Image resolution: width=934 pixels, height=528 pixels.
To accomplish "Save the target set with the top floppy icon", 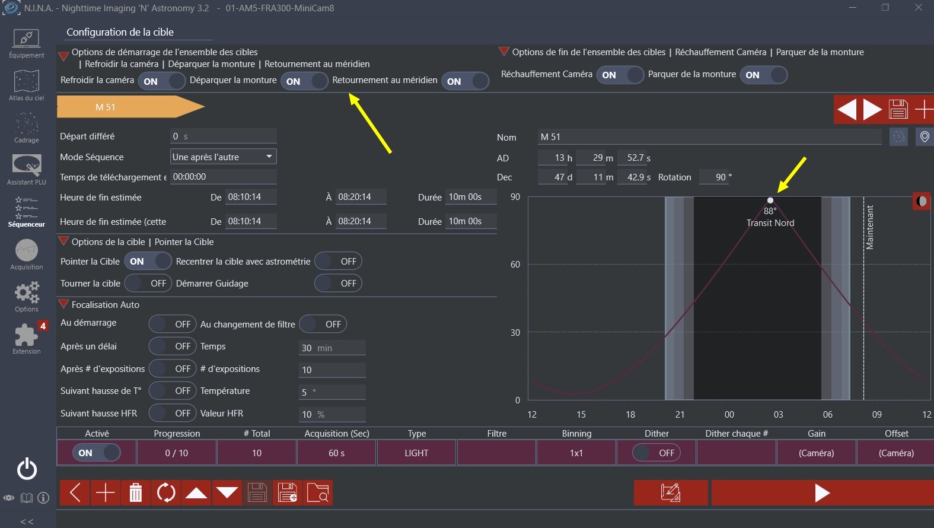I will point(898,110).
